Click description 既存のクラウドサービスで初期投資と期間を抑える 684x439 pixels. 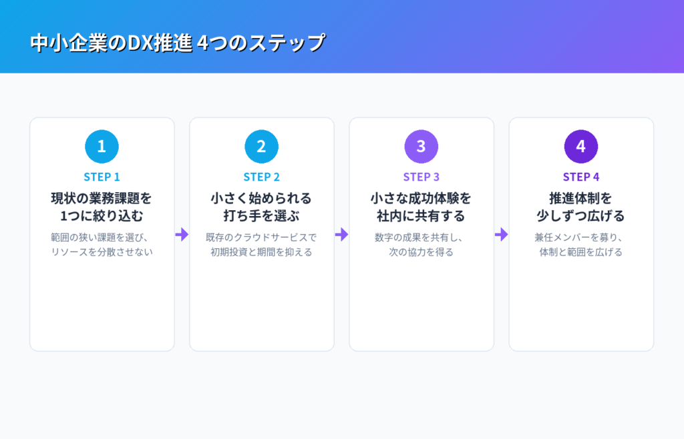click(261, 245)
